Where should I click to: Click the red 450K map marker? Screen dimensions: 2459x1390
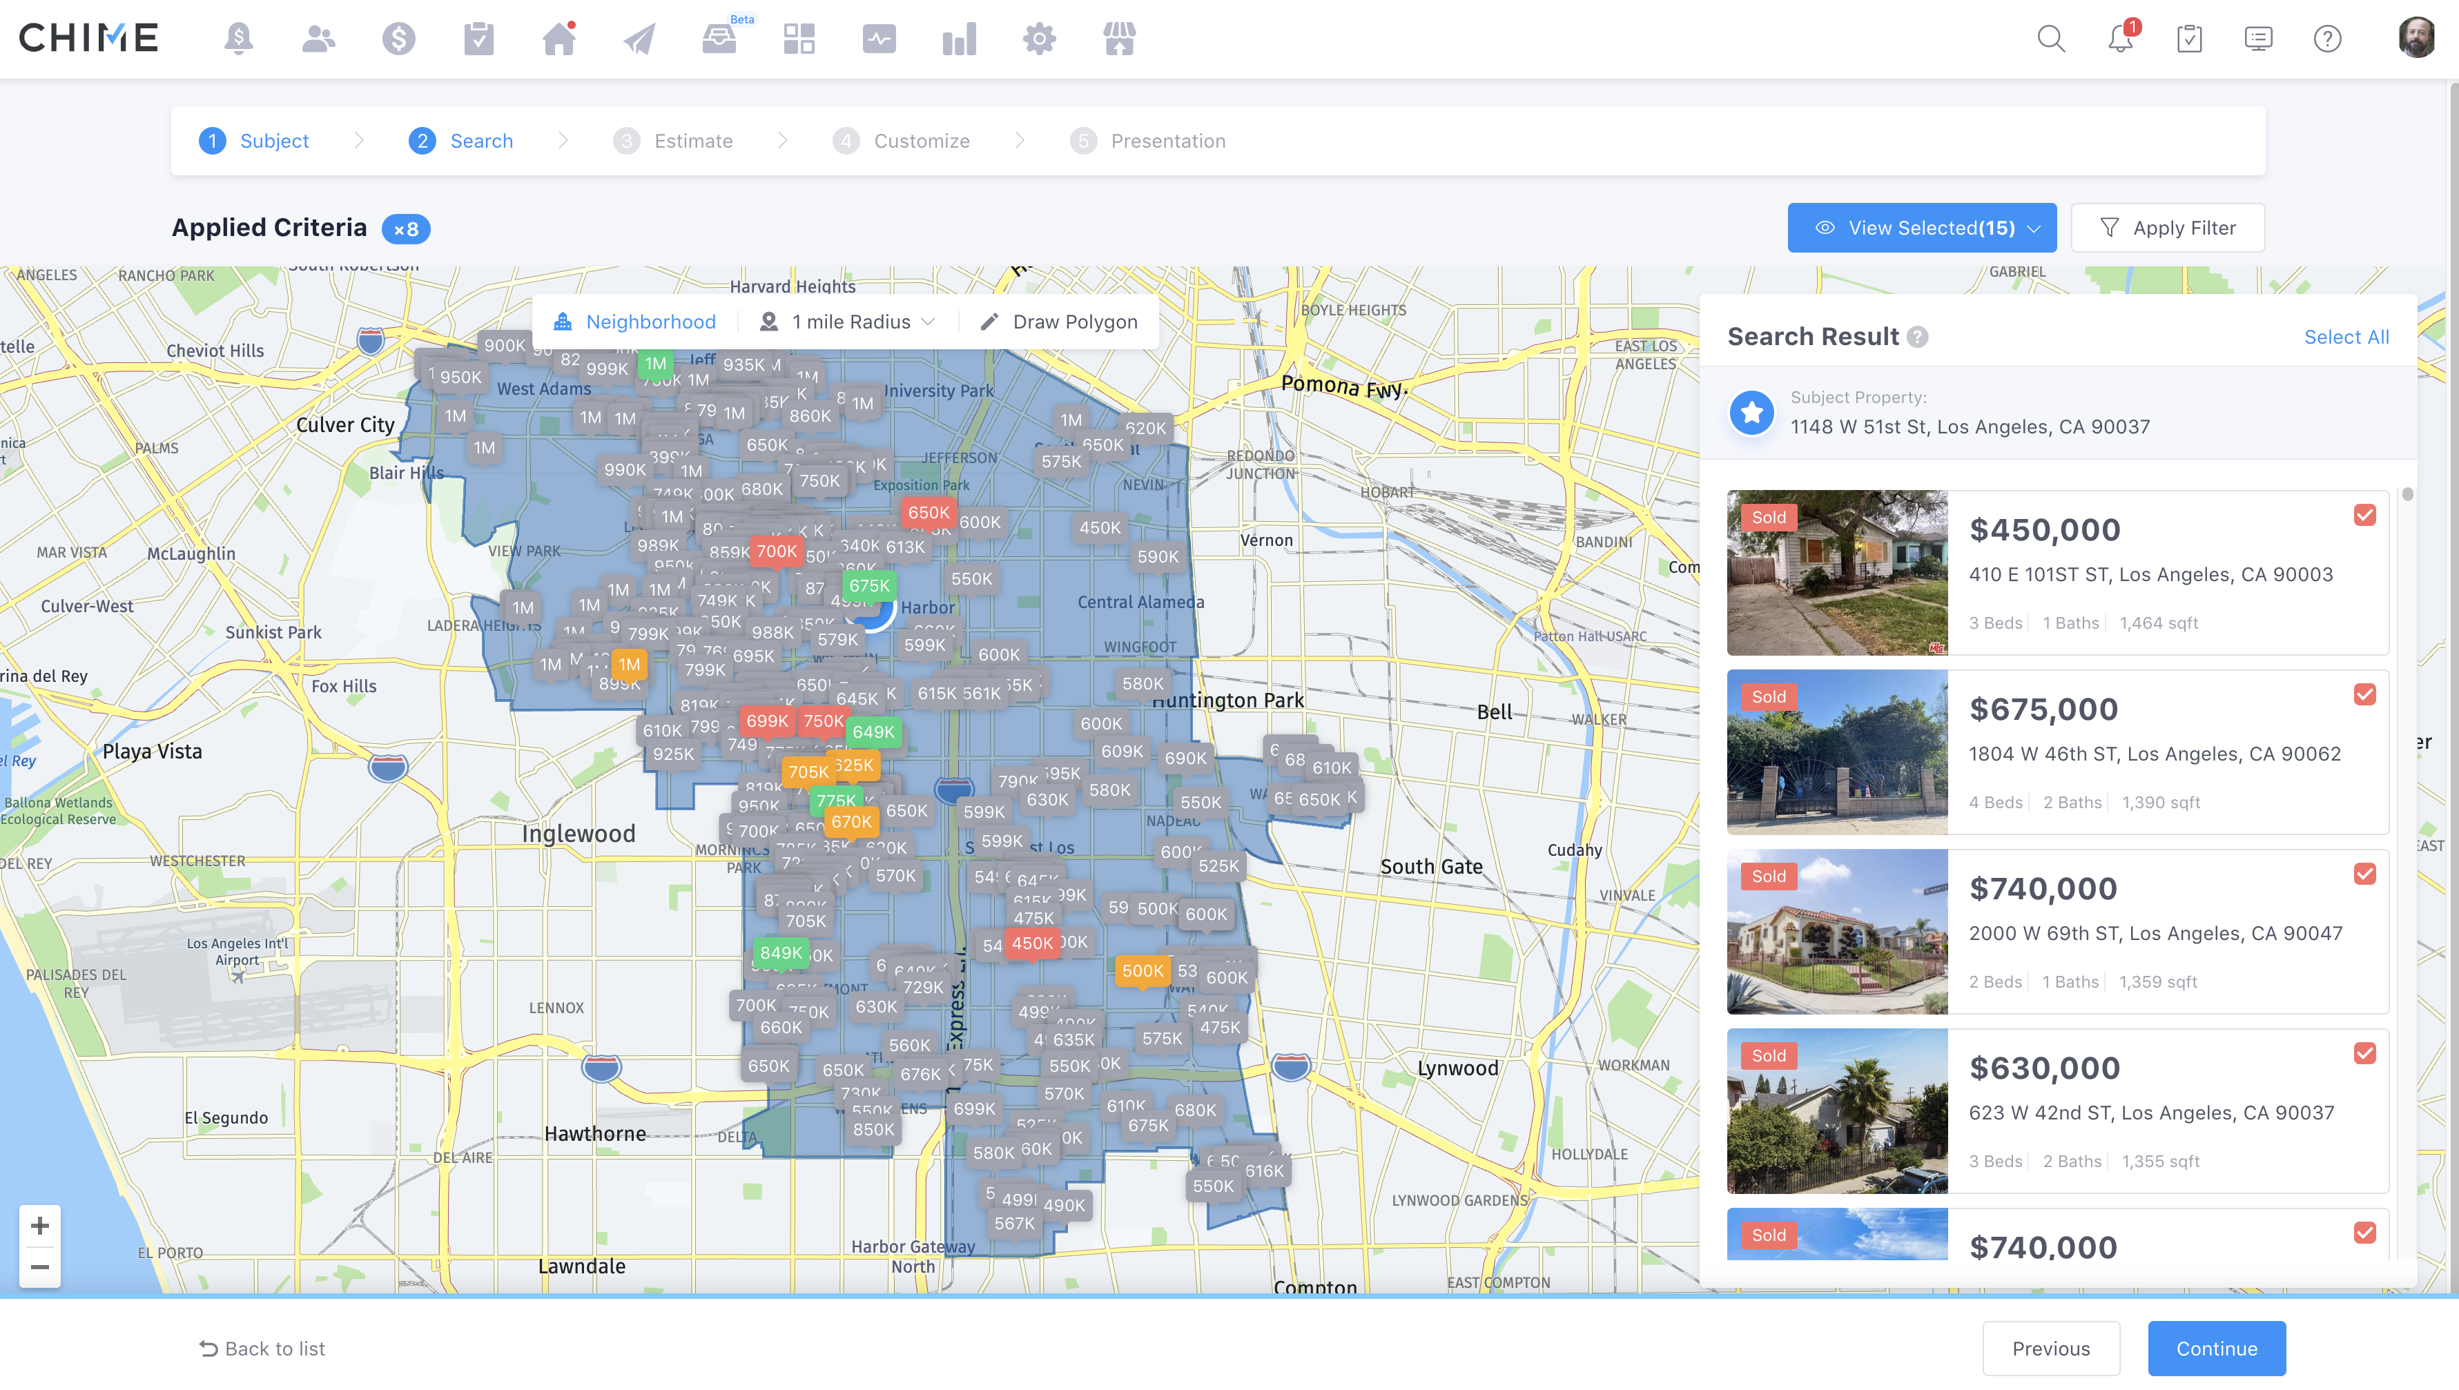(1031, 943)
